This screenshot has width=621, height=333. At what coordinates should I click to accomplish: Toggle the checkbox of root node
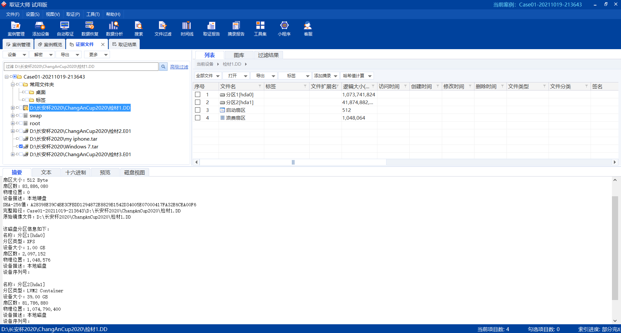click(x=21, y=123)
